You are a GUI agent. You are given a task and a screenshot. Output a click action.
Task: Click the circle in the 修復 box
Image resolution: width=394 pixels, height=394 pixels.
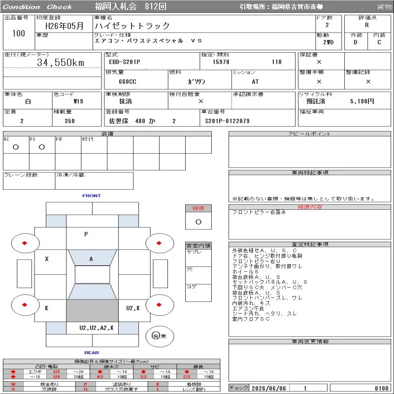coord(198,222)
